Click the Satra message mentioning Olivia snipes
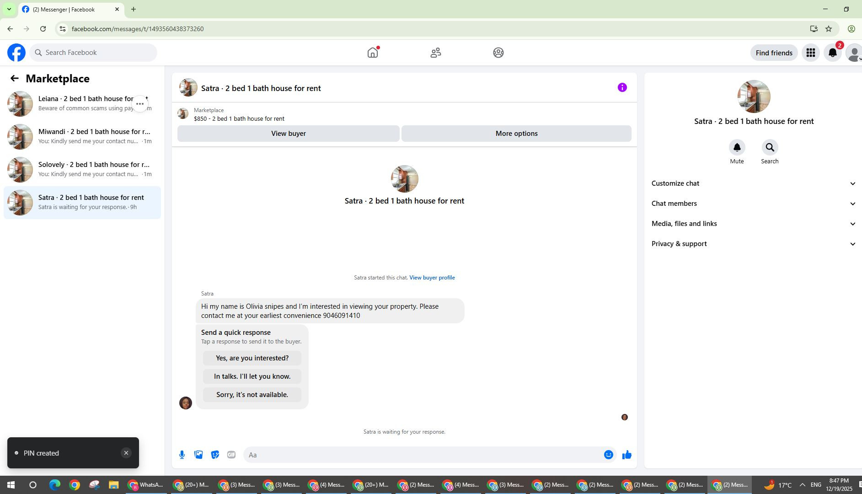Viewport: 862px width, 494px height. [x=330, y=311]
